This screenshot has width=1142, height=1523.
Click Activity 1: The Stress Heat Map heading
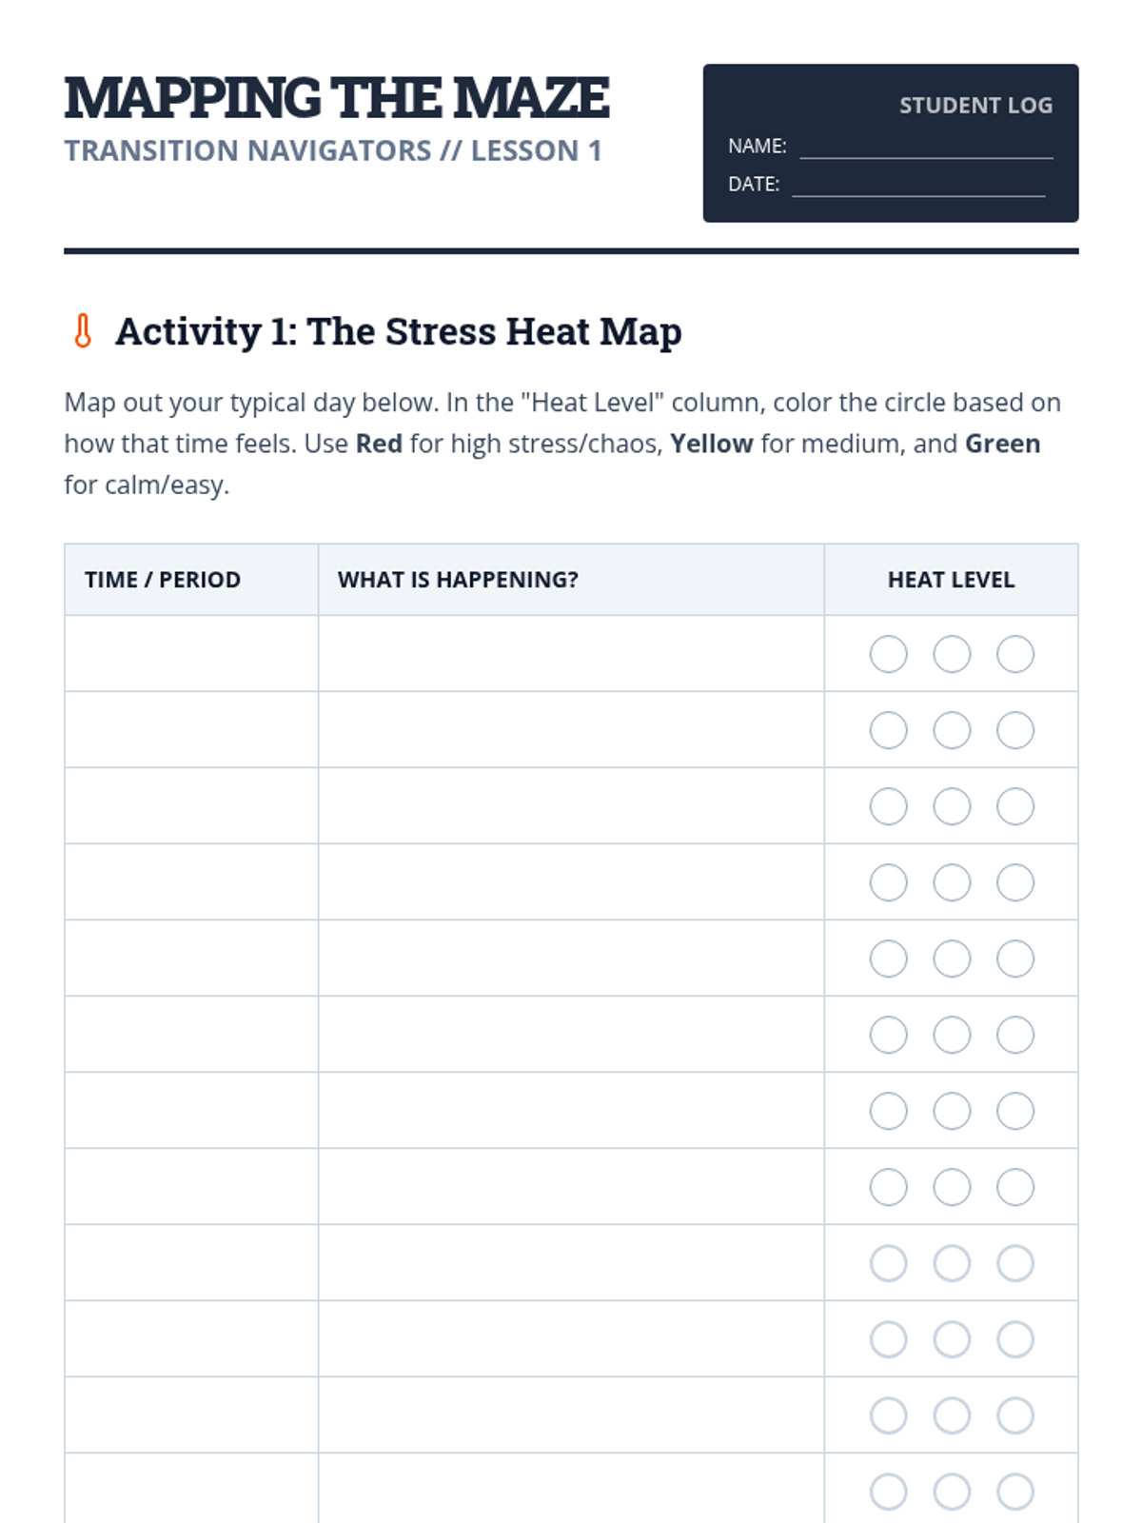tap(398, 331)
